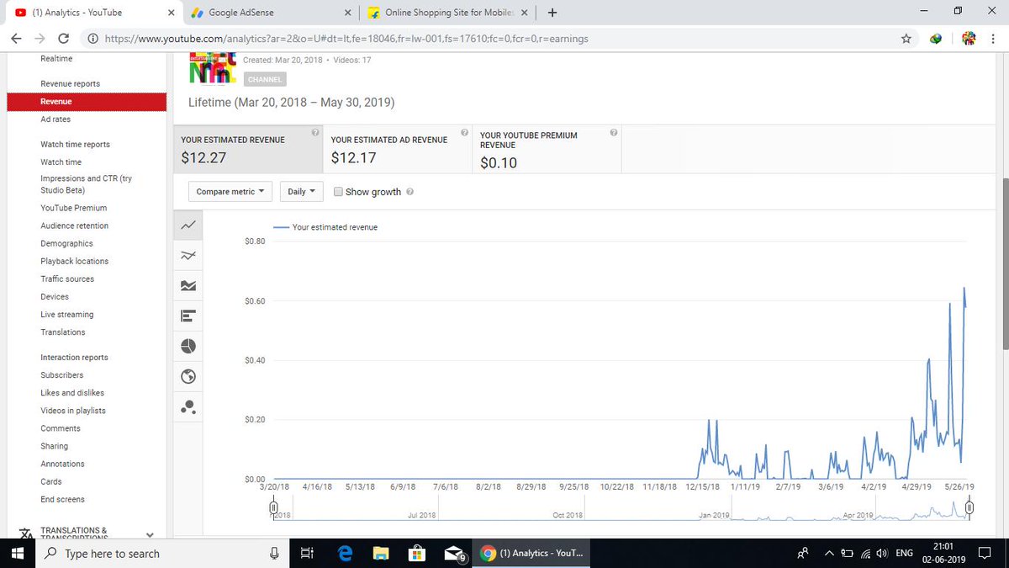Go back with browser back arrow
Screen dimensions: 1009x568
coord(18,39)
